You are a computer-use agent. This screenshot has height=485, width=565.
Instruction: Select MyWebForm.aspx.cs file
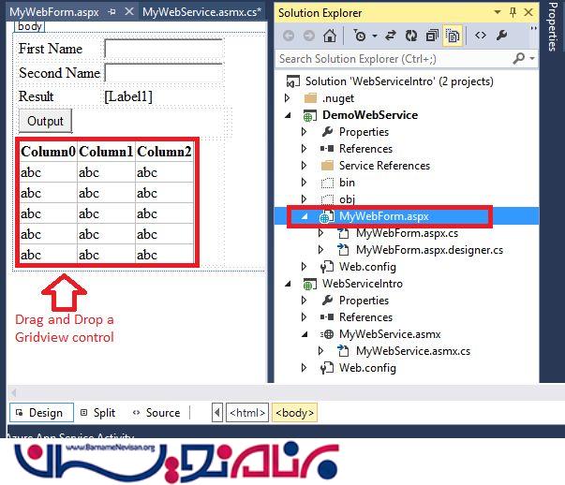point(407,233)
